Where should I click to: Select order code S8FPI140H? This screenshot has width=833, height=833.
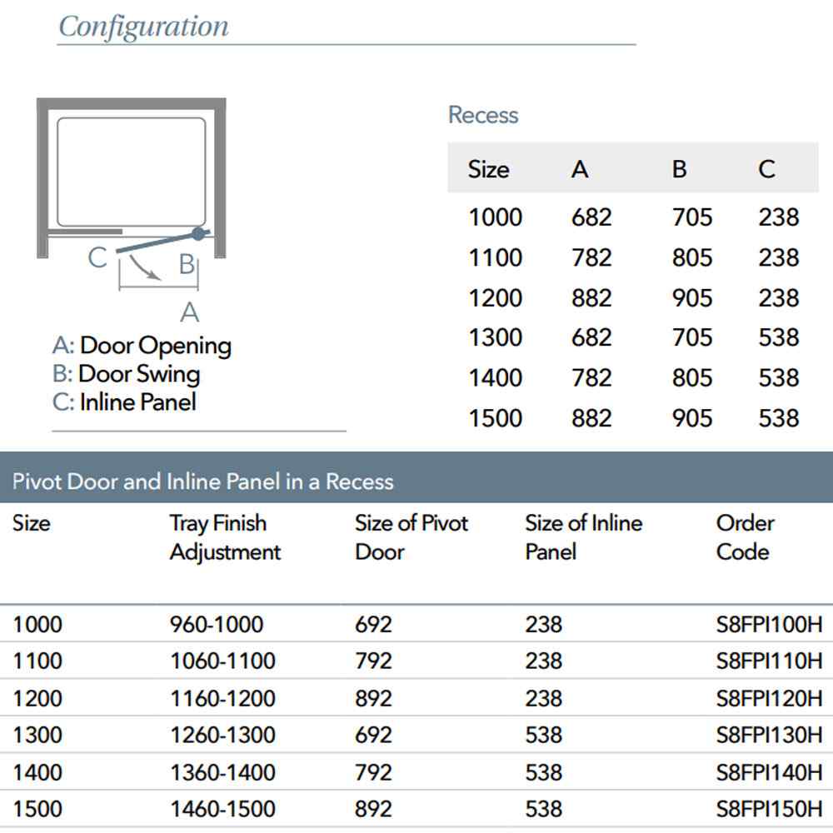769,772
